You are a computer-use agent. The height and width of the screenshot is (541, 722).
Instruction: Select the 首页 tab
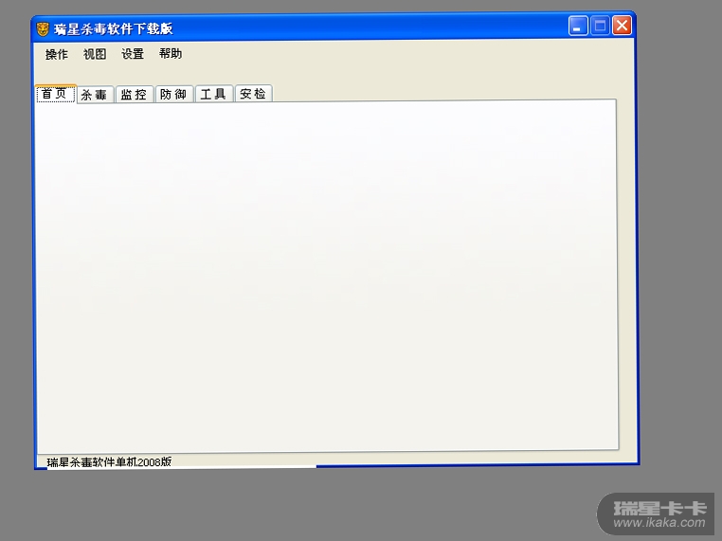(x=56, y=94)
